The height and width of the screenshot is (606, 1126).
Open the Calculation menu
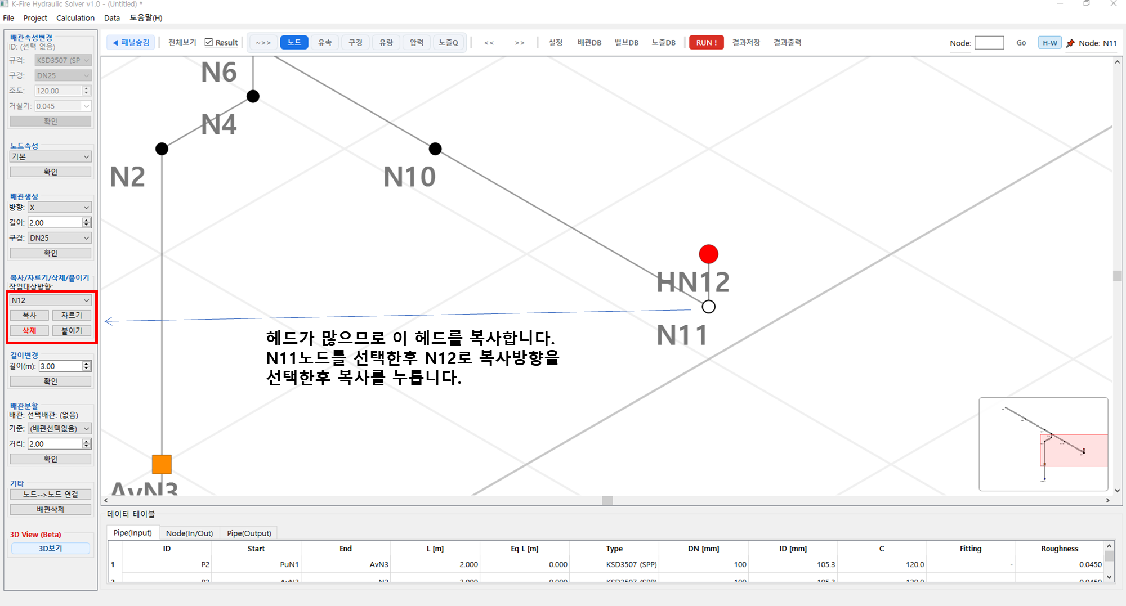pos(75,18)
